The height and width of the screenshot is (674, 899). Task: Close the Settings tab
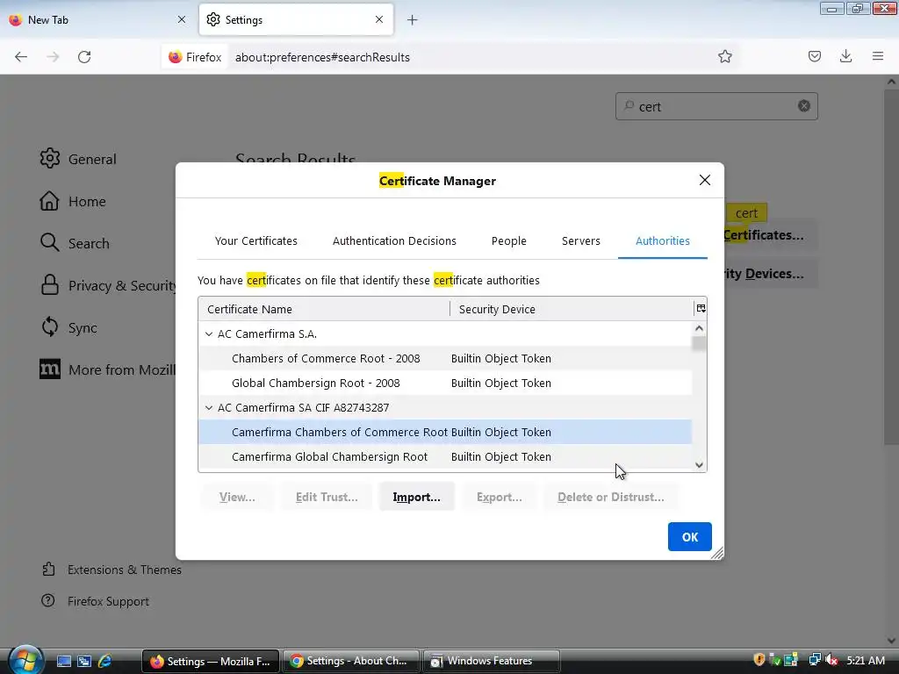[x=379, y=19]
